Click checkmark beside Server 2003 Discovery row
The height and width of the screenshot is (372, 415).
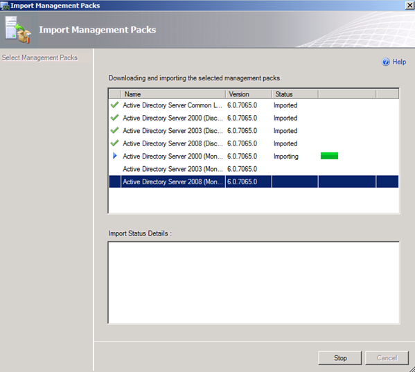(x=114, y=130)
